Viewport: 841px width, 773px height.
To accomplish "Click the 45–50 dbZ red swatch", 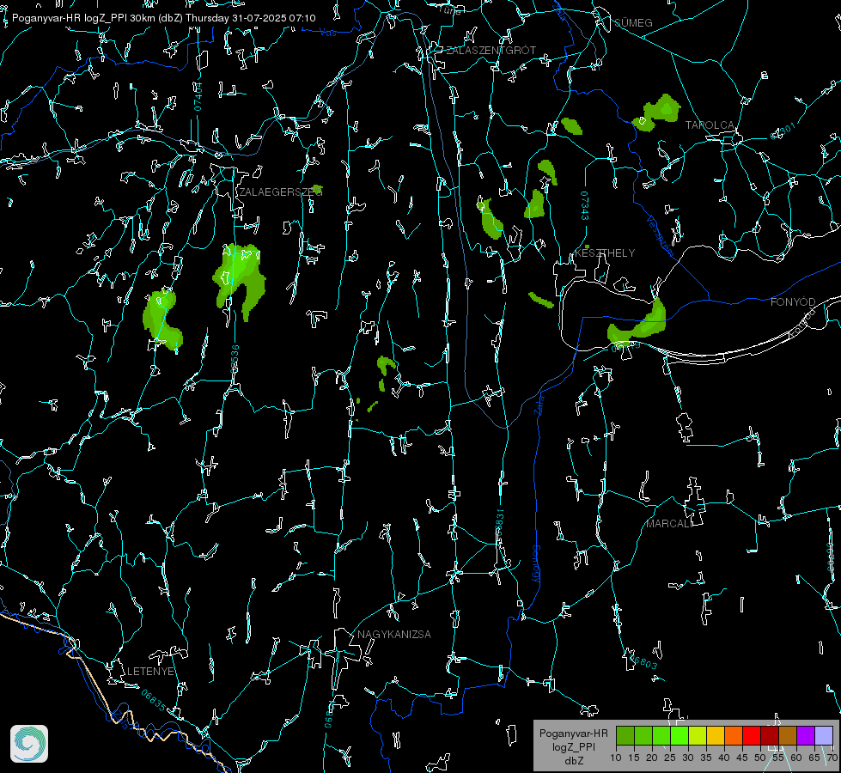I will [752, 736].
